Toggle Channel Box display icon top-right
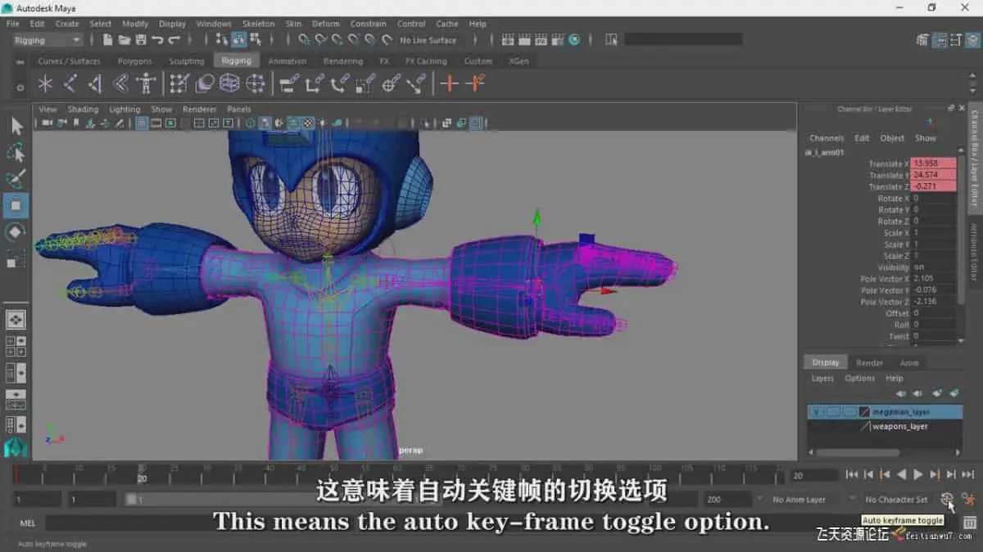Viewport: 983px width, 552px height. 971,39
